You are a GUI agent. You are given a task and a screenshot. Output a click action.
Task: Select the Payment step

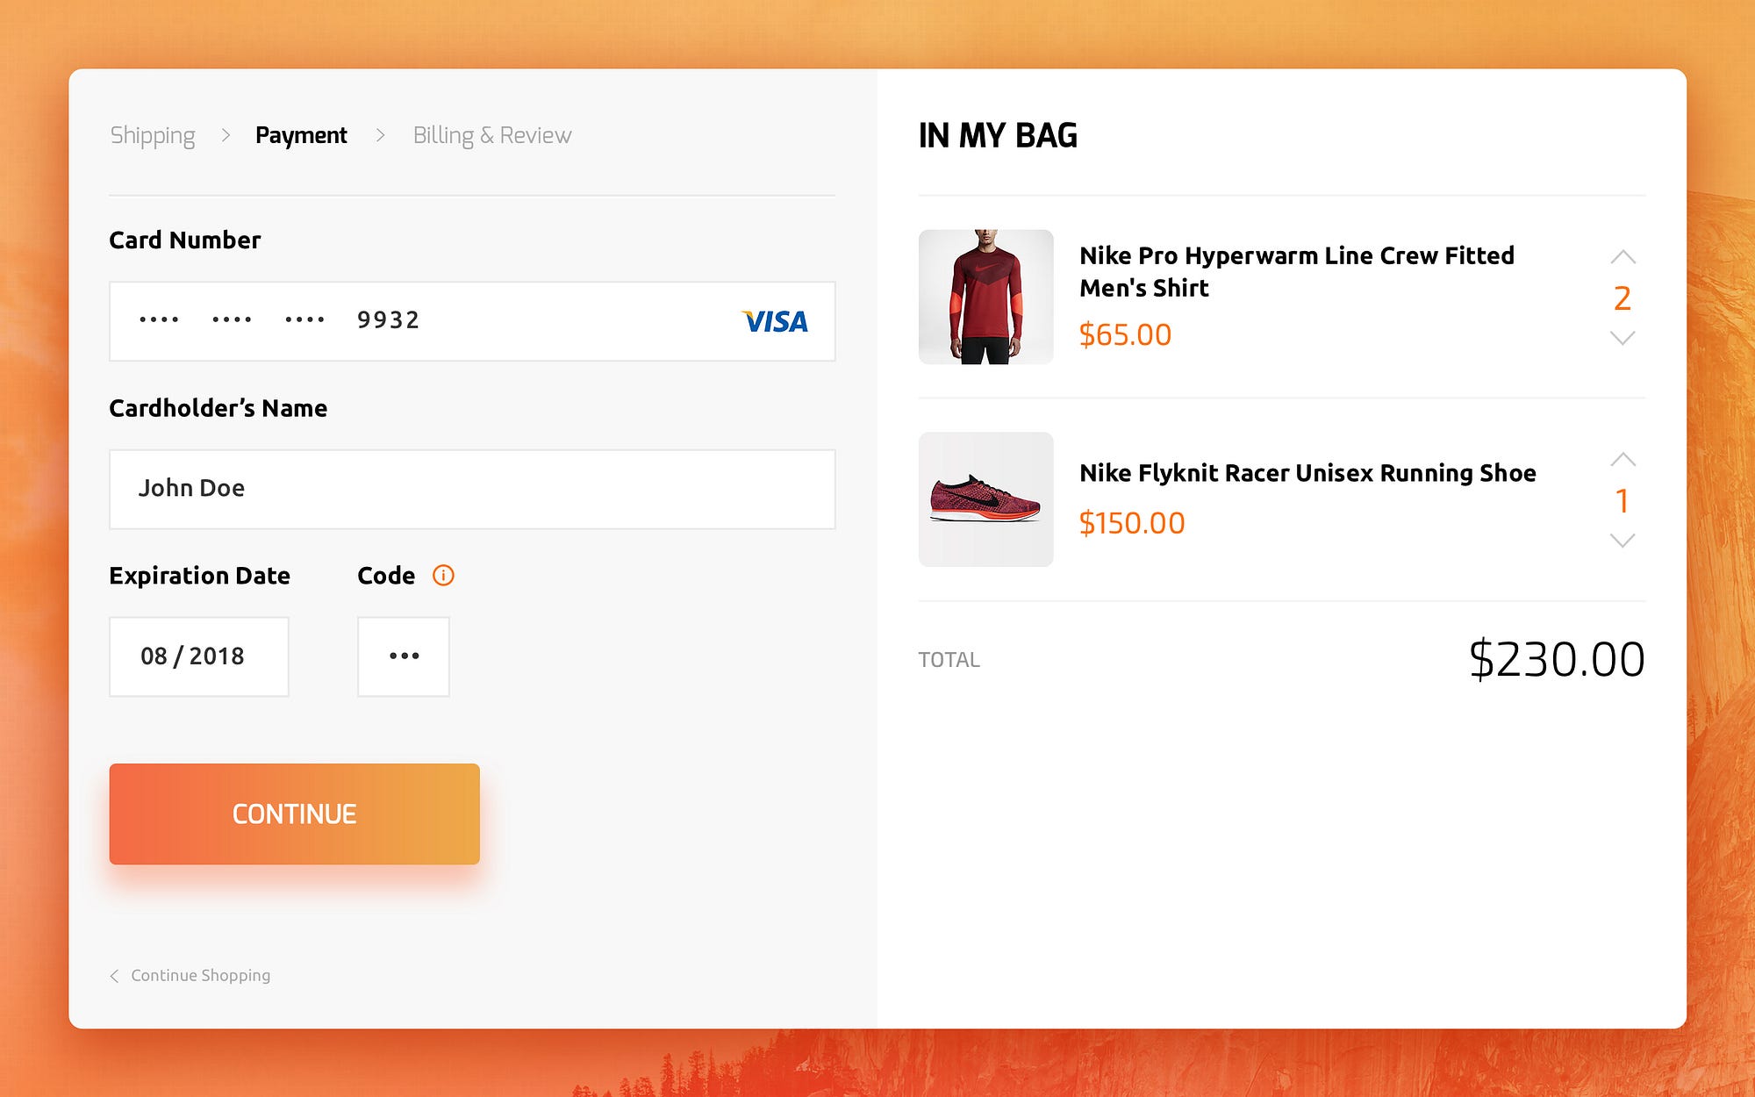coord(301,135)
